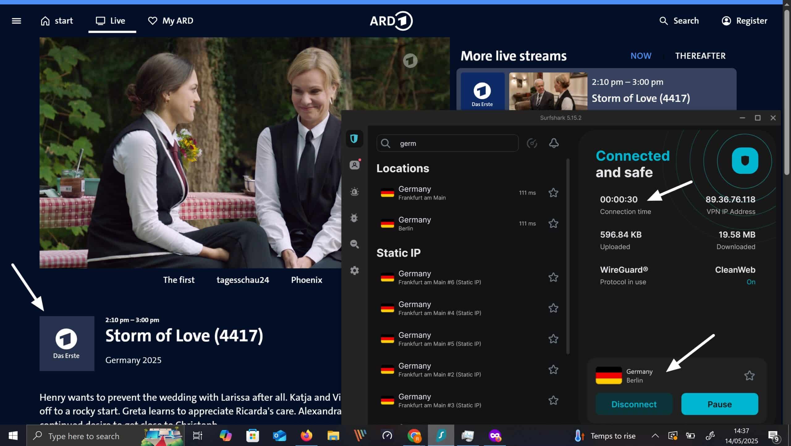Favorite the Germany Berlin 111 ms location
This screenshot has width=791, height=446.
553,223
